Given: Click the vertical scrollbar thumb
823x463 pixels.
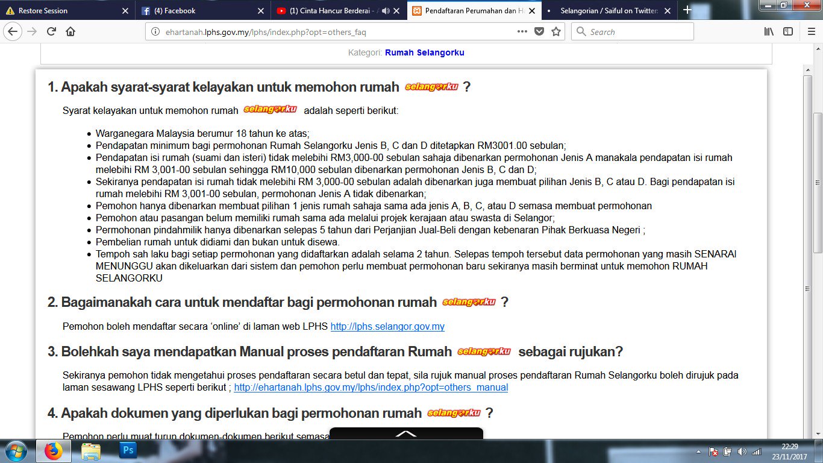Looking at the screenshot, I should [818, 183].
